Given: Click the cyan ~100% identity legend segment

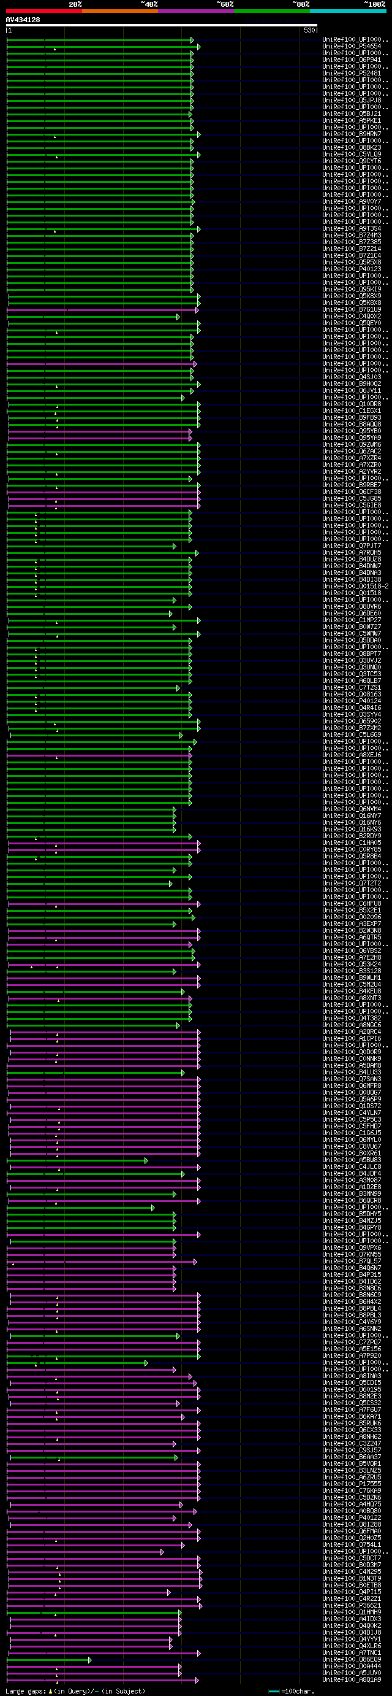Looking at the screenshot, I should point(348,11).
